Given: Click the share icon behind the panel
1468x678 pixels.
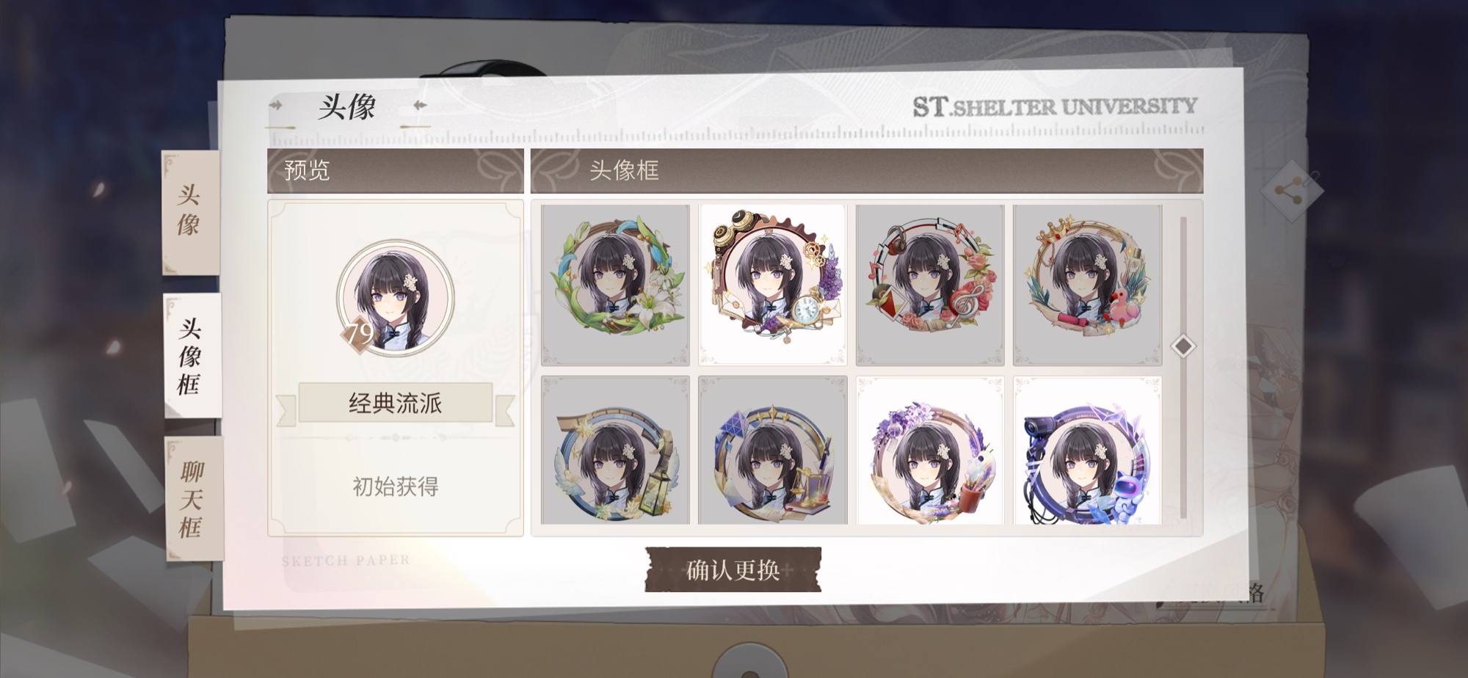Looking at the screenshot, I should tap(1290, 191).
